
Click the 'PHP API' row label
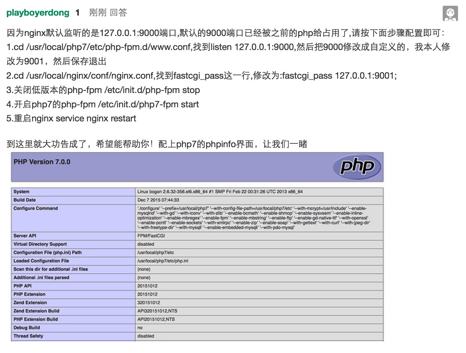coord(22,285)
